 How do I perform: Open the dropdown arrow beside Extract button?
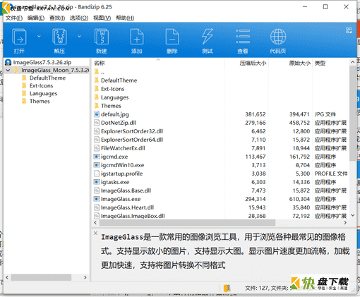pos(79,36)
